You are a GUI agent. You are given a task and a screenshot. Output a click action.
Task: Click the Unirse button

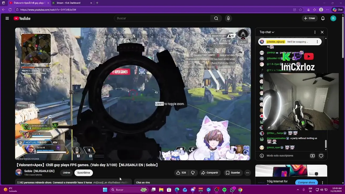tap(67, 173)
